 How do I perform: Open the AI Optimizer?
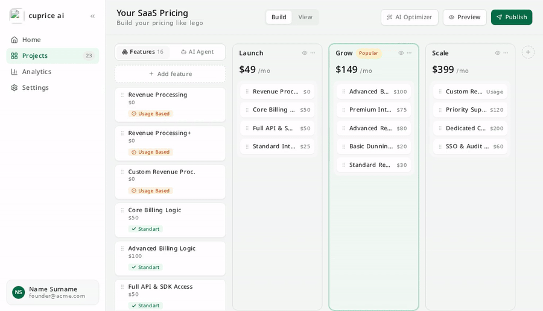409,17
